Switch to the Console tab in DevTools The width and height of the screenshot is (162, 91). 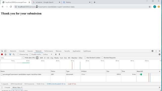point(22,51)
